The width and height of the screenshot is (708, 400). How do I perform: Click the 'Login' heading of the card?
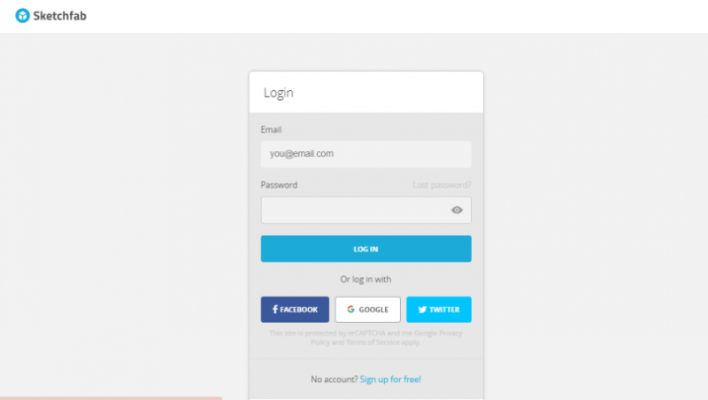tap(279, 93)
